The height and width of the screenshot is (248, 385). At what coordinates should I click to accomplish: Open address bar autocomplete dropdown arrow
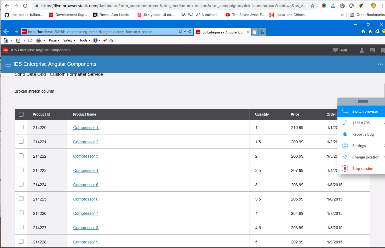coord(185,32)
